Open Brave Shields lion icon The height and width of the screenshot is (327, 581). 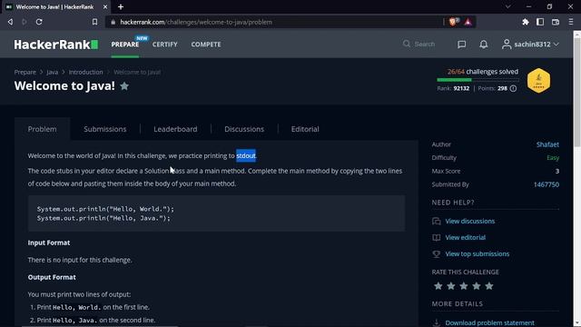pos(453,22)
